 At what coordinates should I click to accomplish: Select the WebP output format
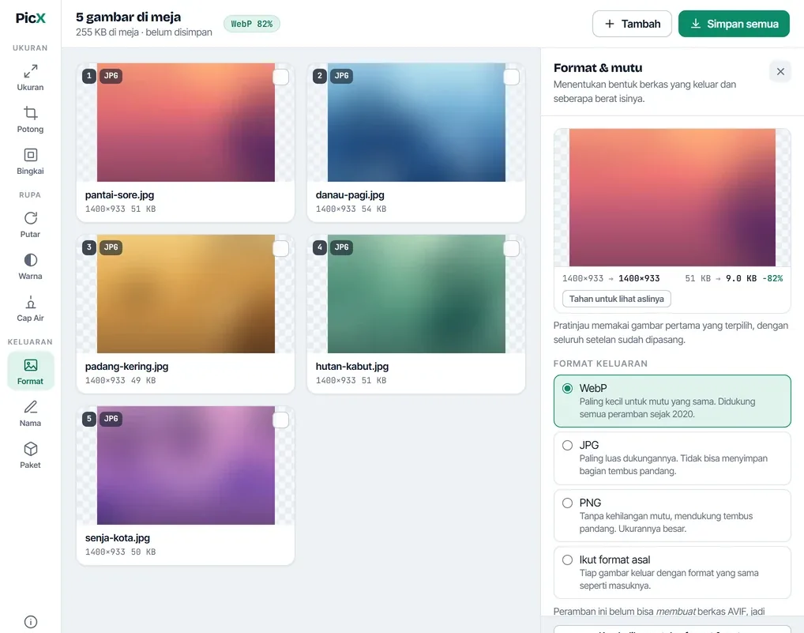point(672,401)
